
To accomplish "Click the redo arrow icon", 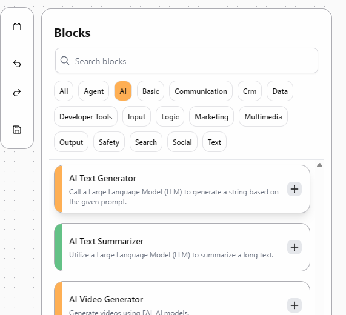I will [x=17, y=93].
